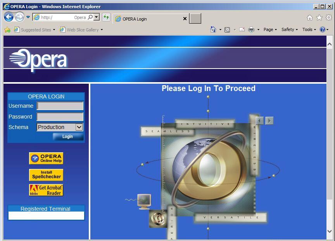Open the Tools menu in command bar
335x241 pixels.
point(309,29)
